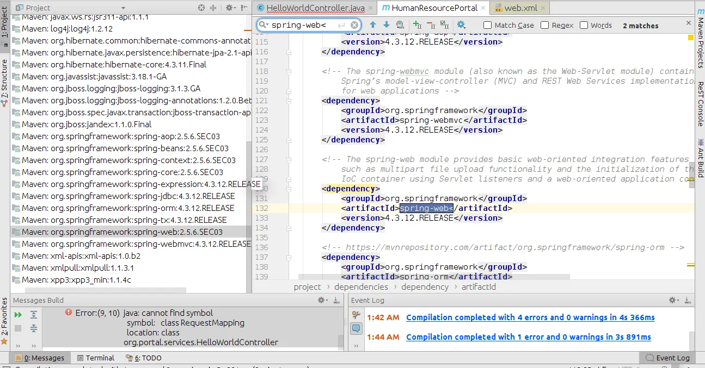Image resolution: width=705 pixels, height=368 pixels.
Task: Open Project panel gear settings dropdown
Action: tap(231, 8)
